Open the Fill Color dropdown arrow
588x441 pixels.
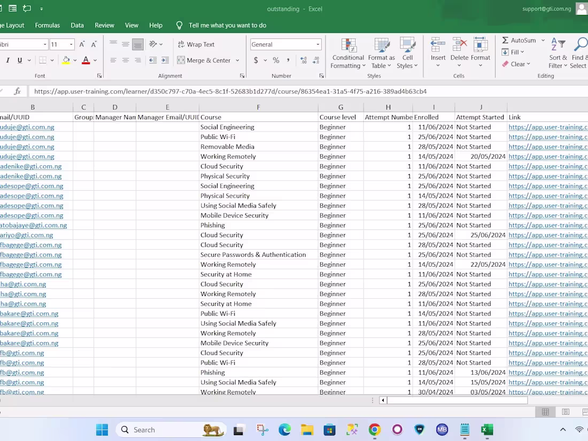pyautogui.click(x=74, y=60)
